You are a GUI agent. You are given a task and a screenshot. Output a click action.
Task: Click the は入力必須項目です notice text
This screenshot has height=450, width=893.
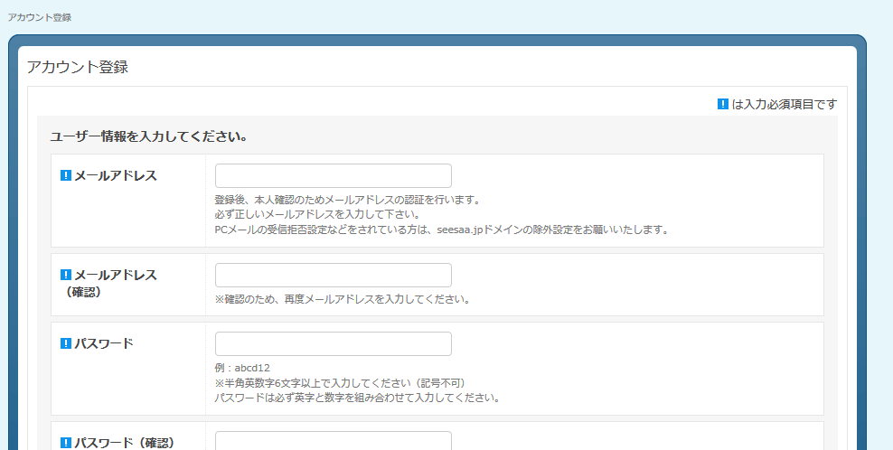(785, 104)
